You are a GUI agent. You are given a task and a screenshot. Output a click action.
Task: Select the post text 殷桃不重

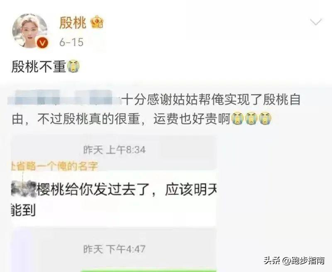pos(39,66)
